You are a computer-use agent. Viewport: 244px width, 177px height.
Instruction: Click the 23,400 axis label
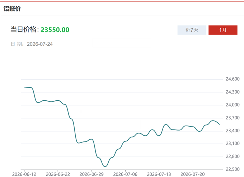(233, 131)
